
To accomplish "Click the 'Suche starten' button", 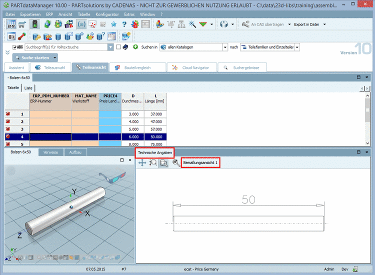I will point(32,57).
